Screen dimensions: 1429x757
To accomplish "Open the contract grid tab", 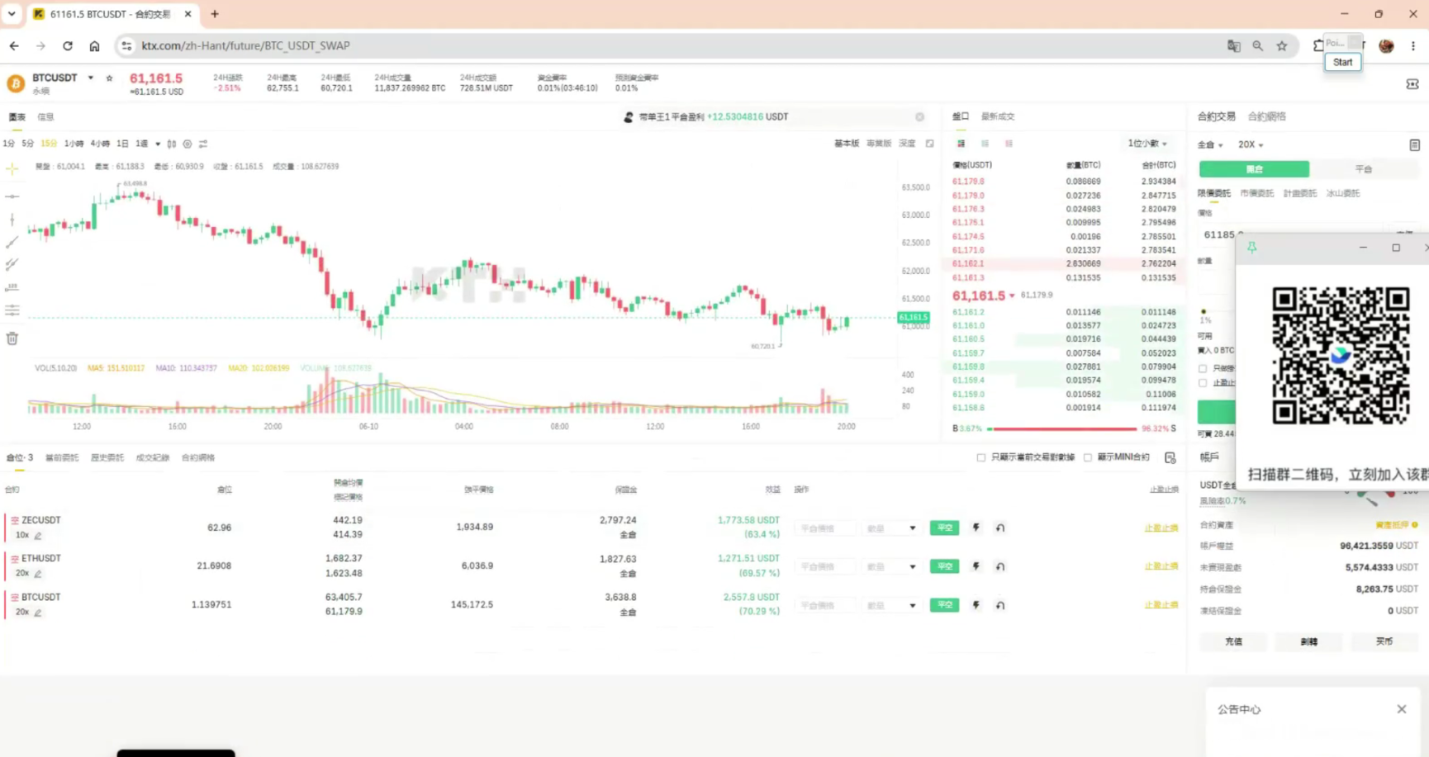I will tap(1266, 116).
